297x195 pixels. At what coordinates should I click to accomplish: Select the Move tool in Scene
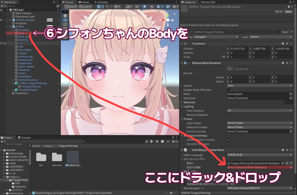(65, 20)
